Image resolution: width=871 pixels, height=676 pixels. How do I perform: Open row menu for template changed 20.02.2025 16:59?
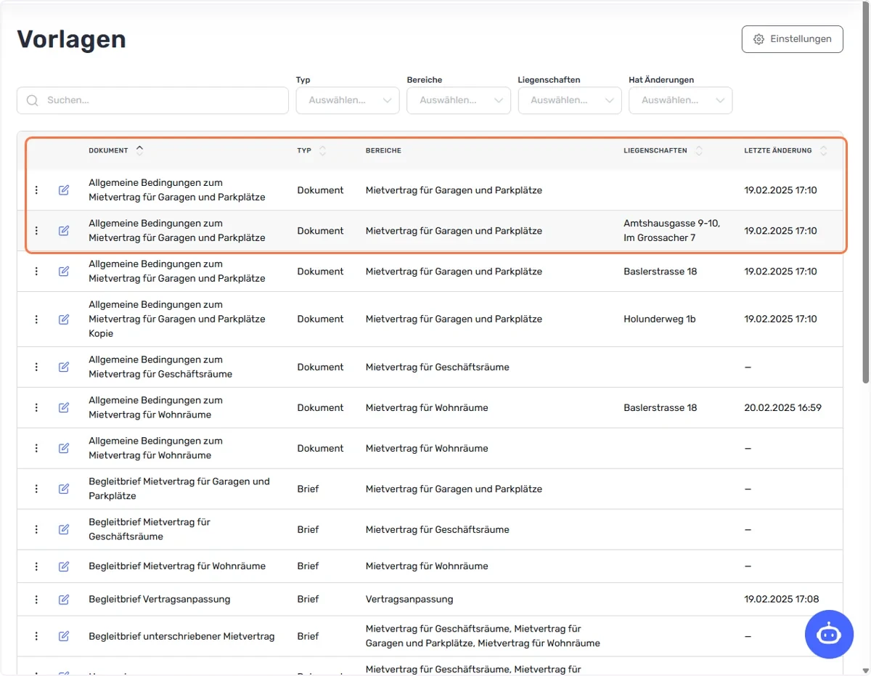[36, 408]
